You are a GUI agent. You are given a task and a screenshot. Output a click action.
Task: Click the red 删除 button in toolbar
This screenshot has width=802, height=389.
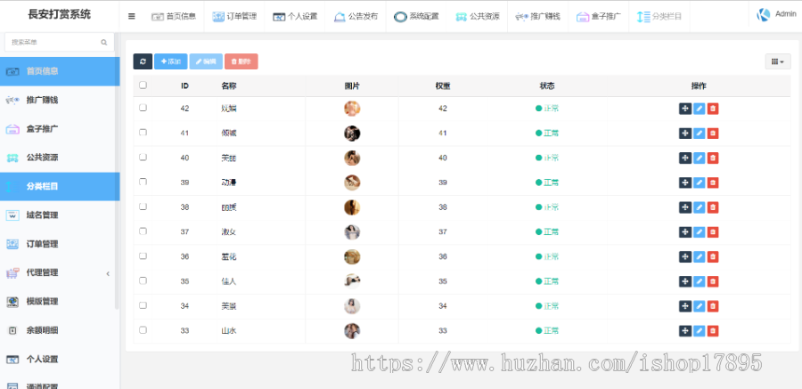point(240,61)
